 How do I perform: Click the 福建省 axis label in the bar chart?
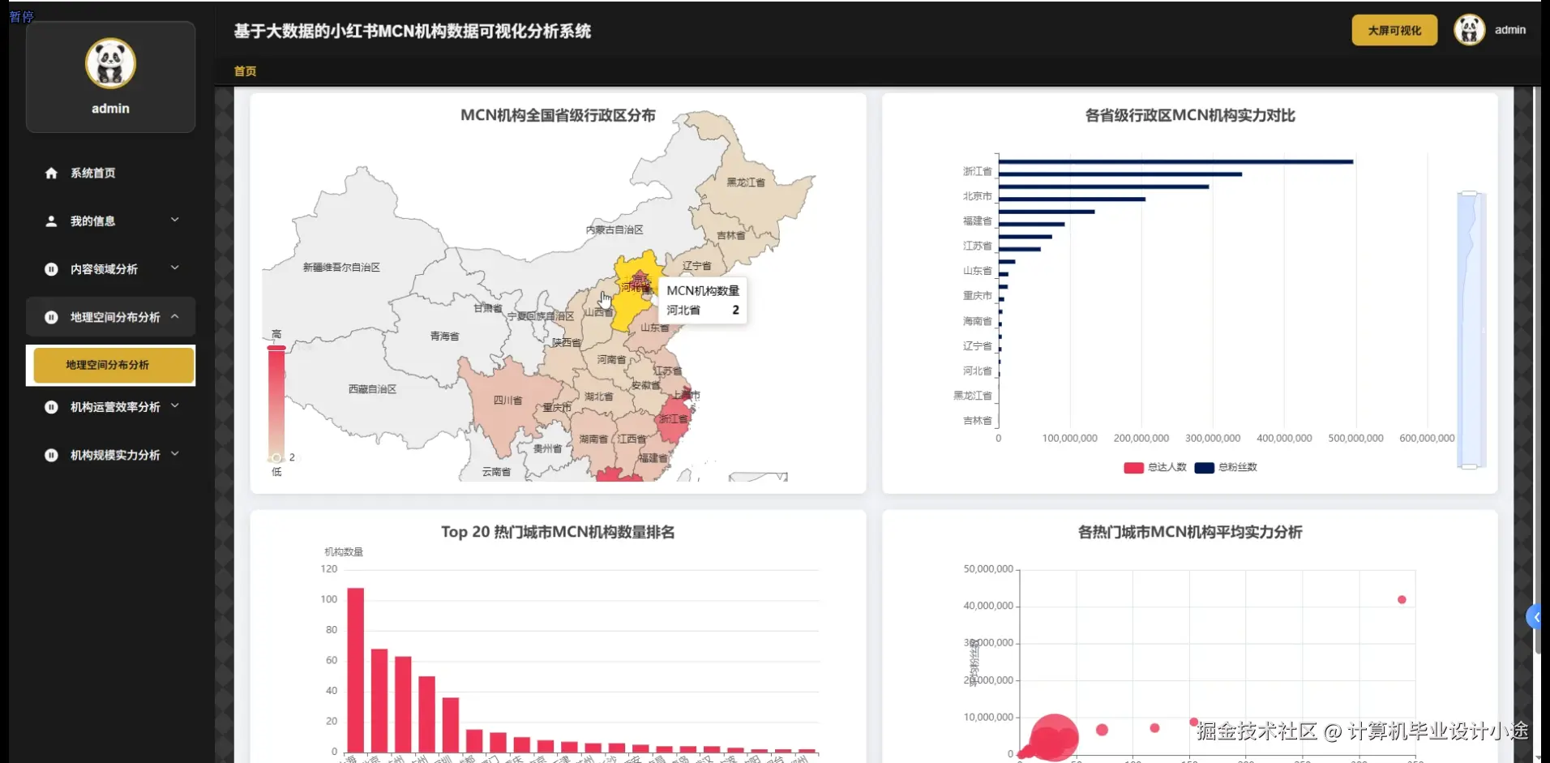pyautogui.click(x=977, y=221)
